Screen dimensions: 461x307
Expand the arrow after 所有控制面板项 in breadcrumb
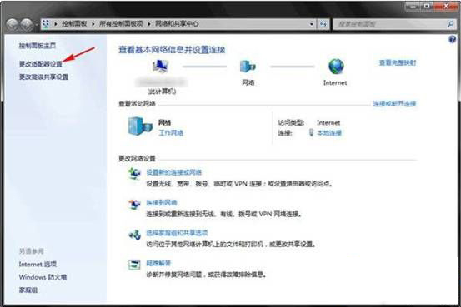point(149,24)
